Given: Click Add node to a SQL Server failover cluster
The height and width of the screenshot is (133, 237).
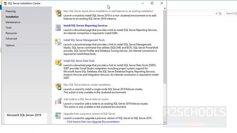Looking at the screenshot, I should pos(86,99).
